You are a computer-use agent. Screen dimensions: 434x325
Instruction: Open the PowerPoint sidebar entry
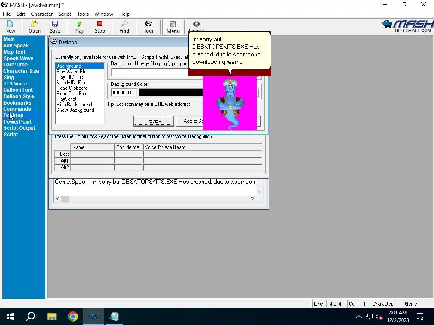(17, 122)
